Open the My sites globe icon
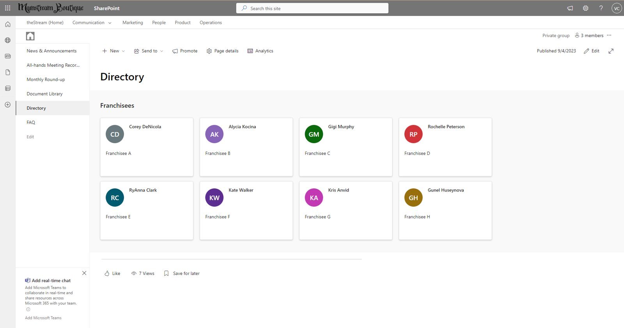624x328 pixels. 7,40
